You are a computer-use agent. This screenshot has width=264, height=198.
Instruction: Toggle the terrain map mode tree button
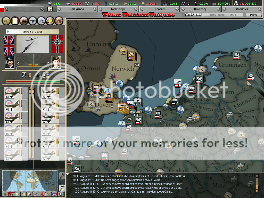(x=5, y=194)
